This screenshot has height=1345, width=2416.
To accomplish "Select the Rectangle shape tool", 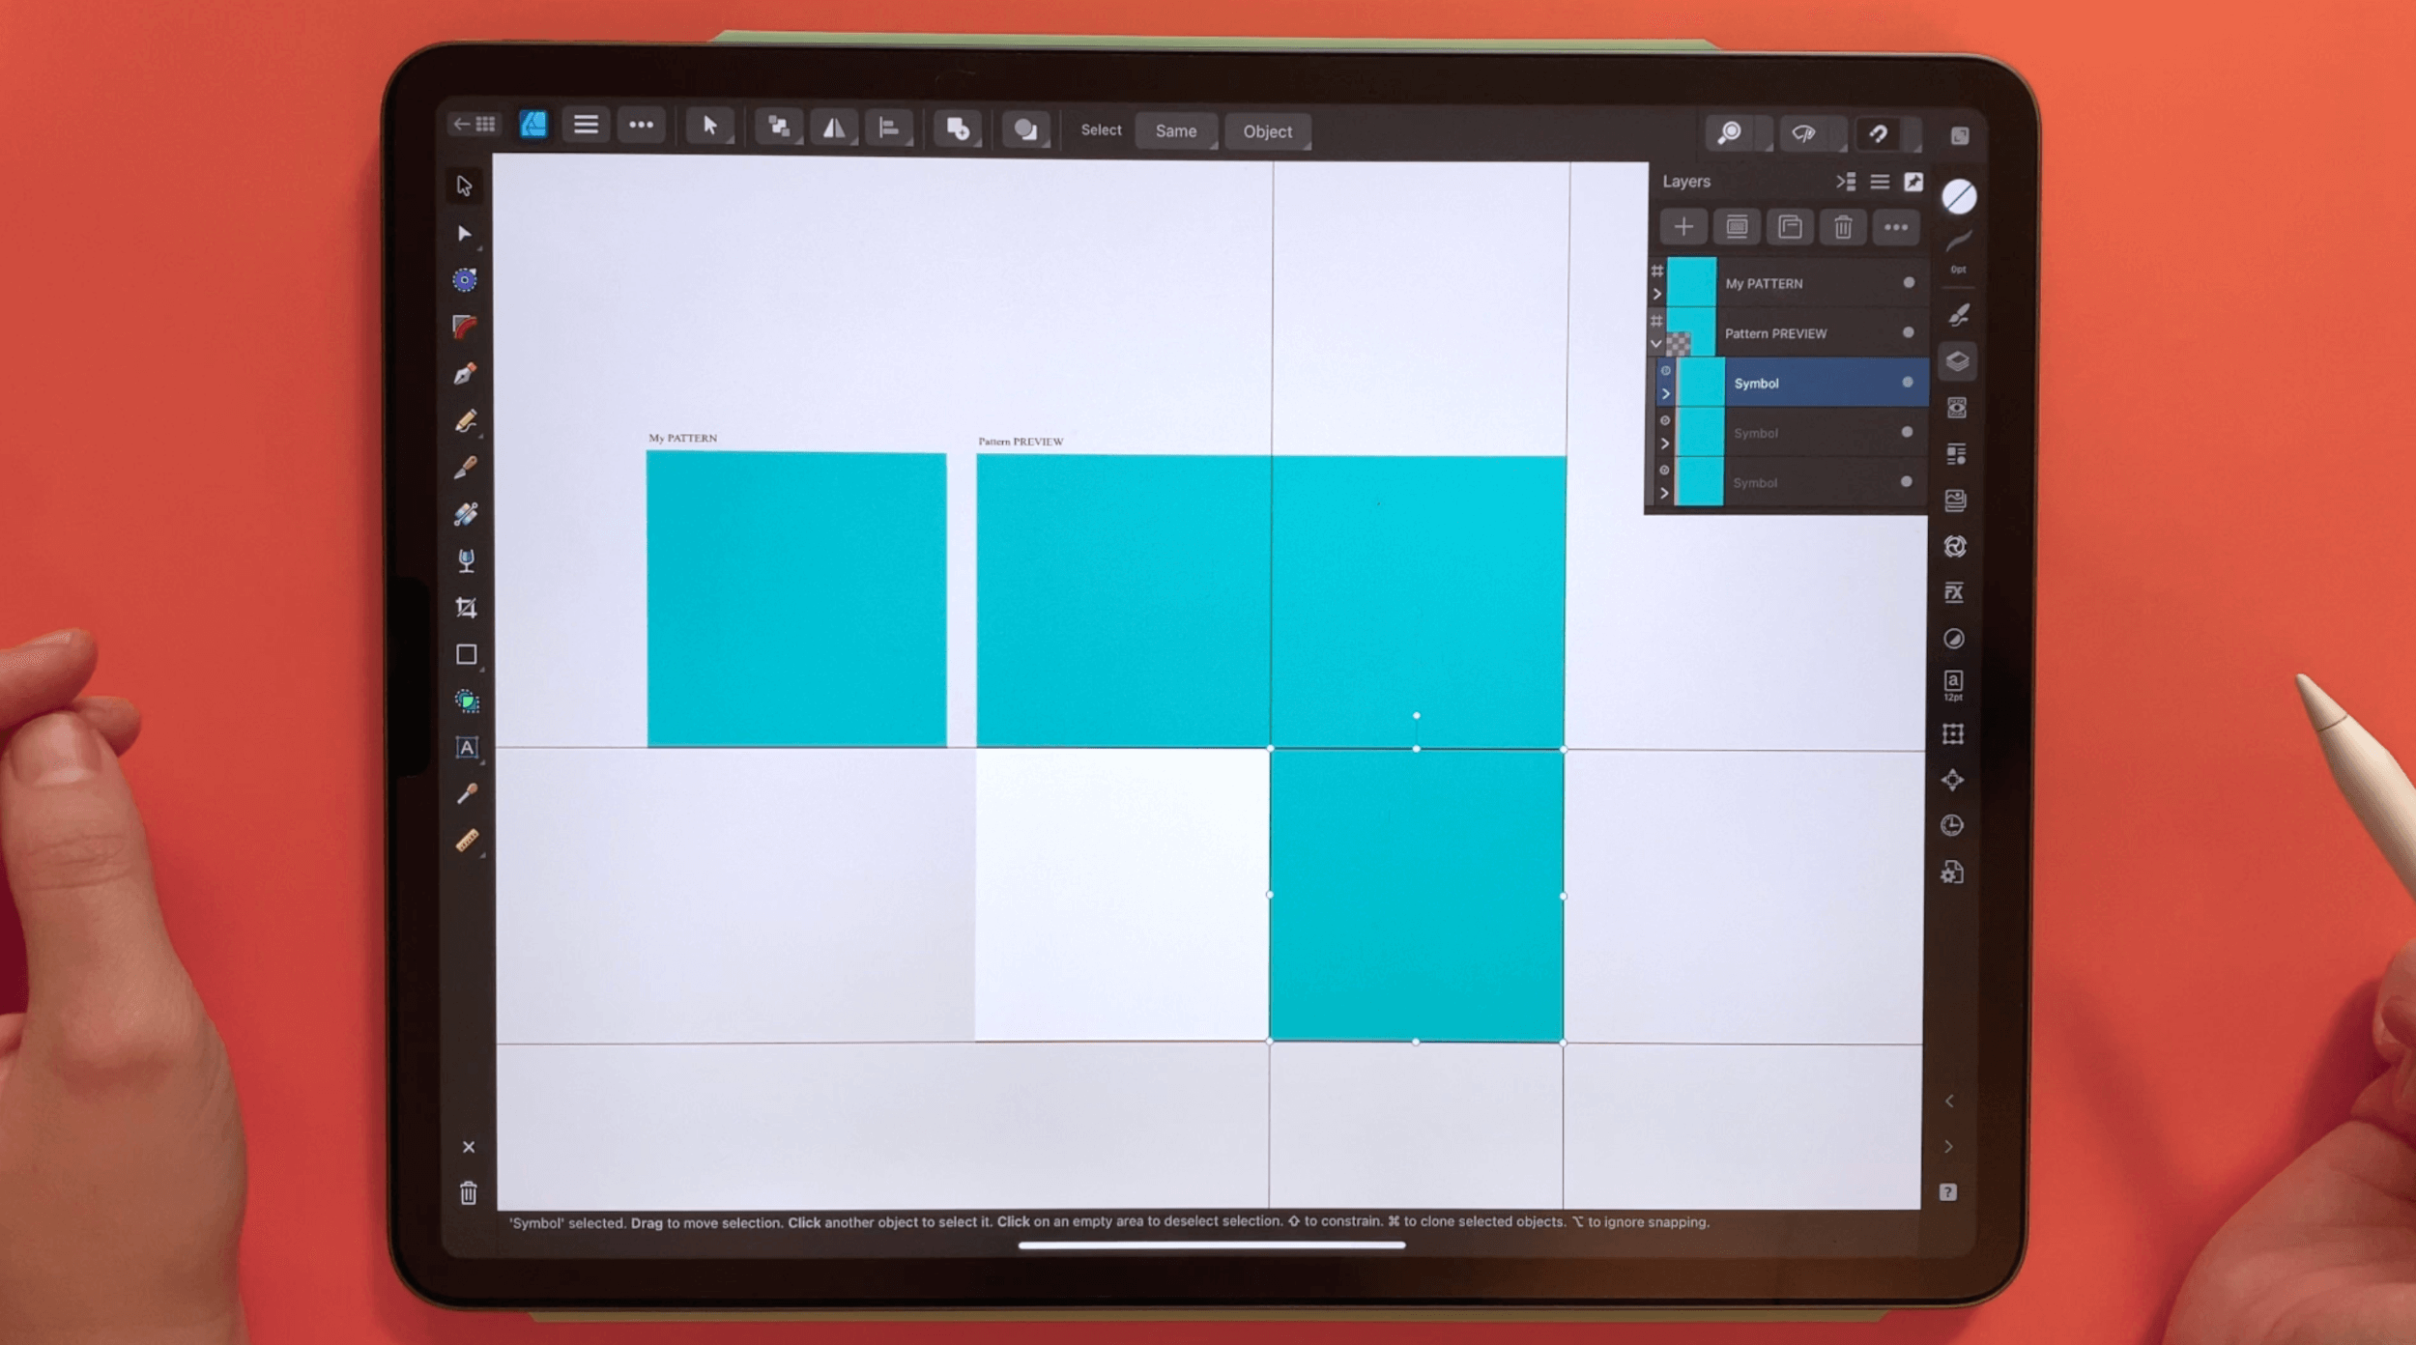I will (x=466, y=655).
